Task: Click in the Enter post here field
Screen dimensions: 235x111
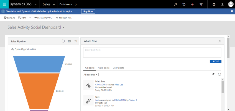Action: 152,52
